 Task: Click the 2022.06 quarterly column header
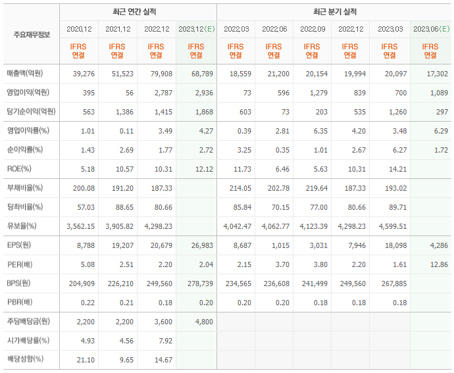274,29
